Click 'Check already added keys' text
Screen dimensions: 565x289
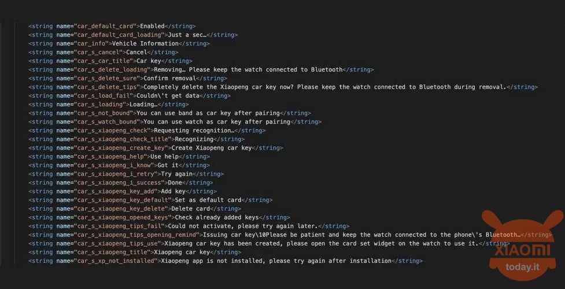click(217, 217)
